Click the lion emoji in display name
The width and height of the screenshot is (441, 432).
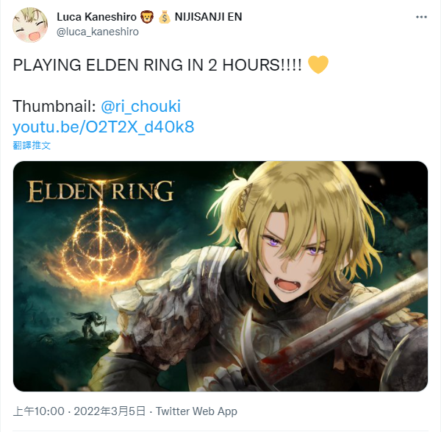pos(147,17)
